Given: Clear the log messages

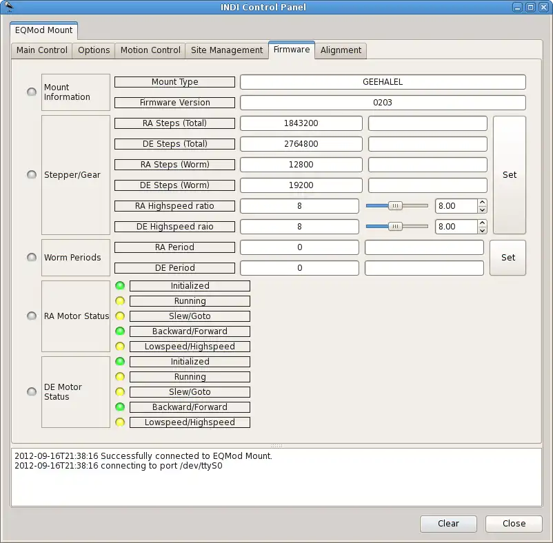Looking at the screenshot, I should click(448, 524).
